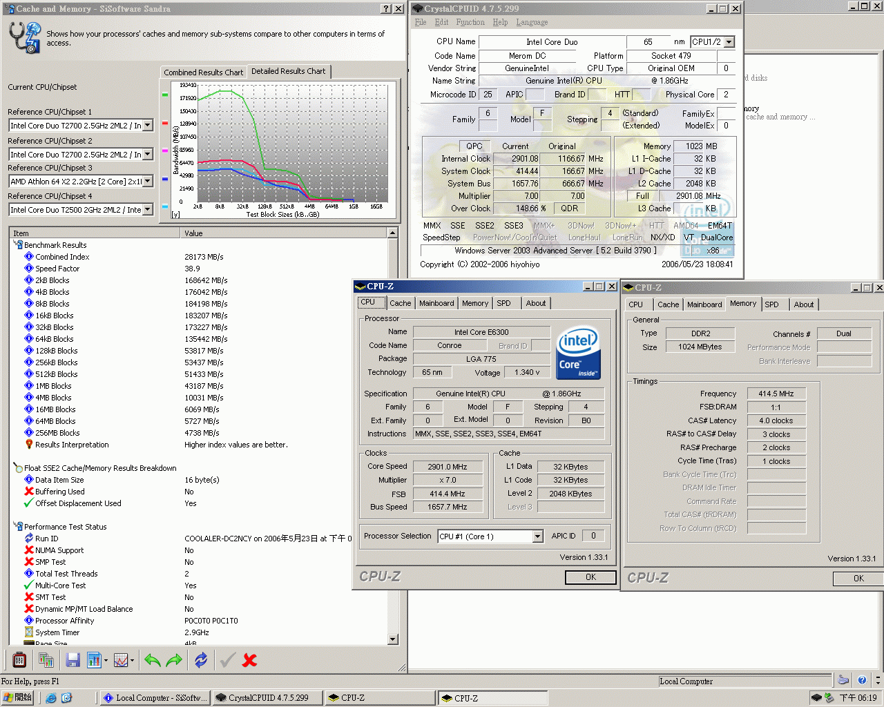This screenshot has width=884, height=707.
Task: Click the line graph icon in Sandra toolbar
Action: (x=121, y=660)
